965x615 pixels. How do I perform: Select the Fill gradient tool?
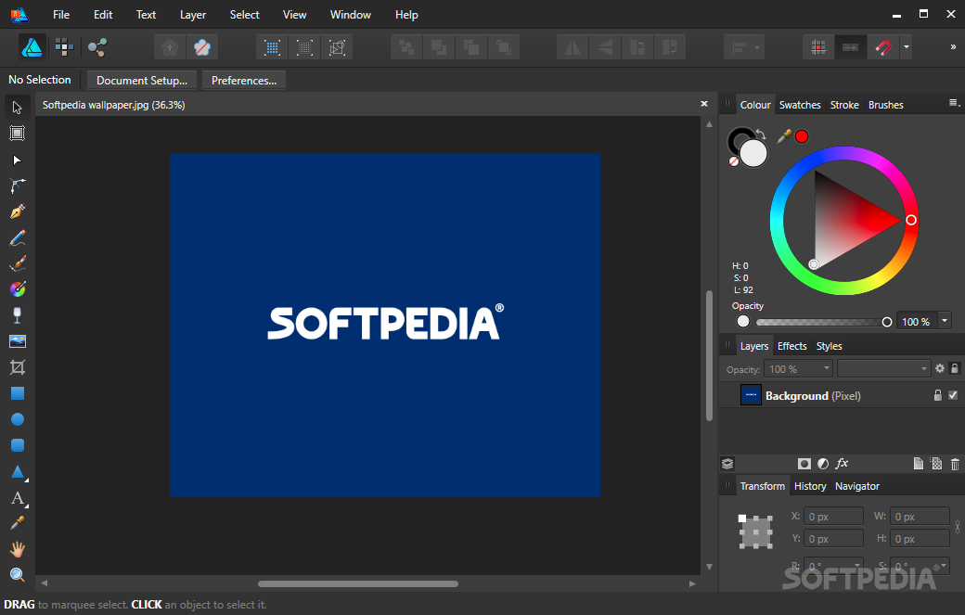coord(18,289)
